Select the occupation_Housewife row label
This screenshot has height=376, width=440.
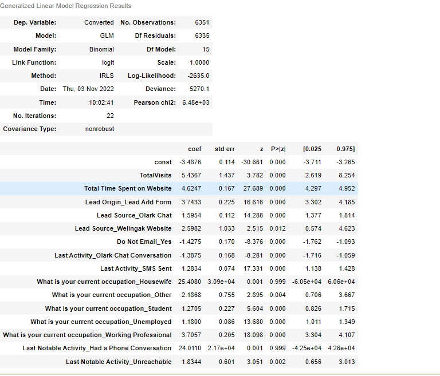(104, 282)
